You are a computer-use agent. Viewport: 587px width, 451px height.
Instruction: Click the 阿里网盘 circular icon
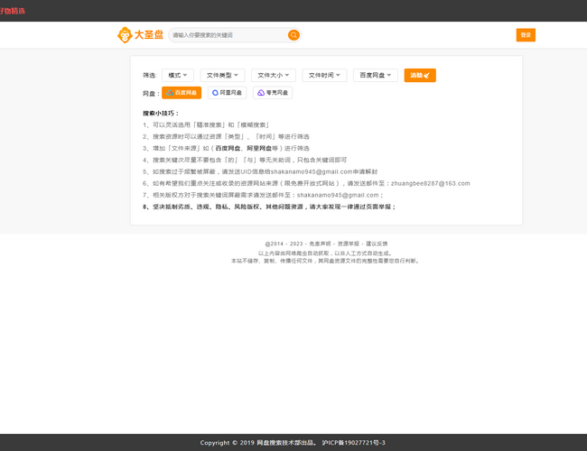coord(215,93)
